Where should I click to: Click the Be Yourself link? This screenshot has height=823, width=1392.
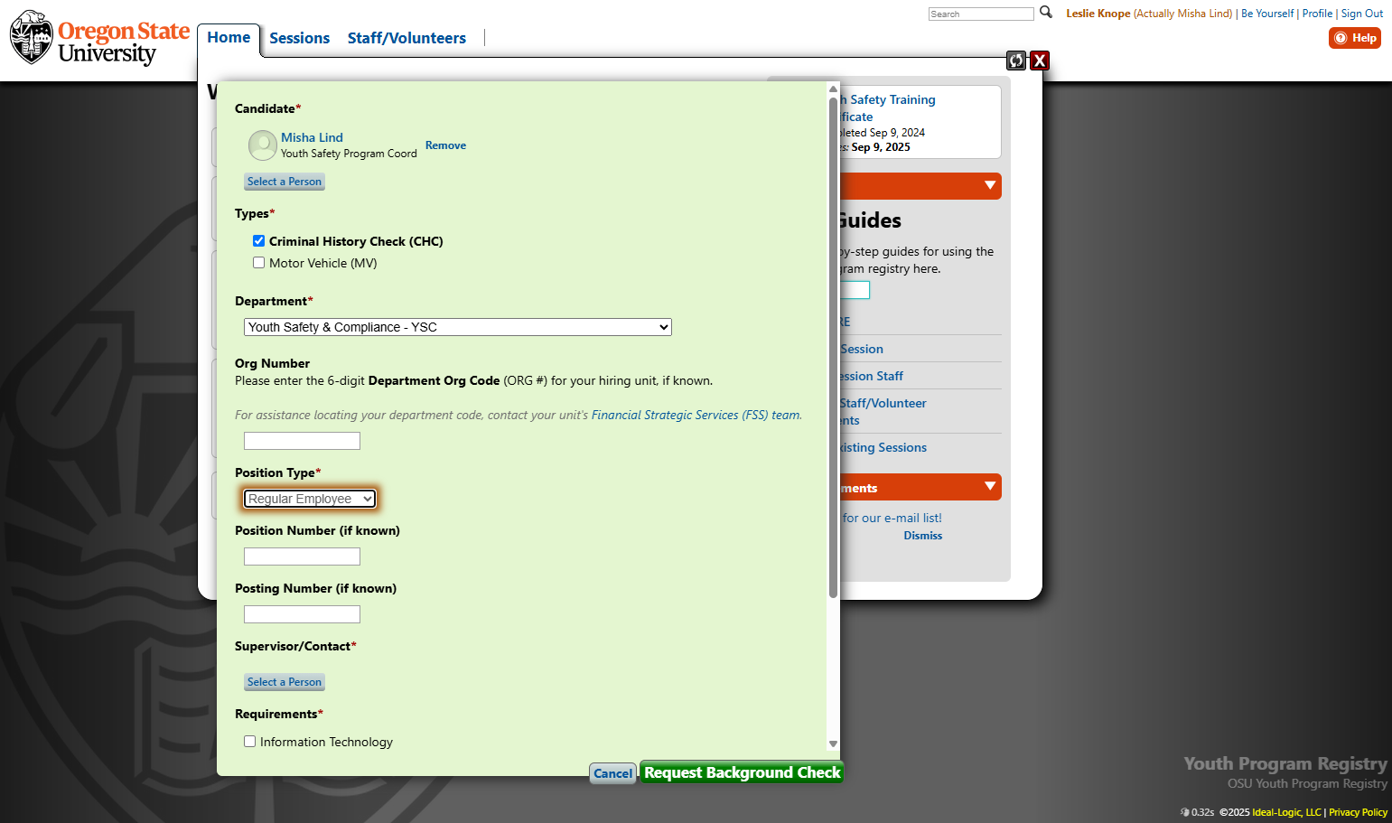[1267, 14]
